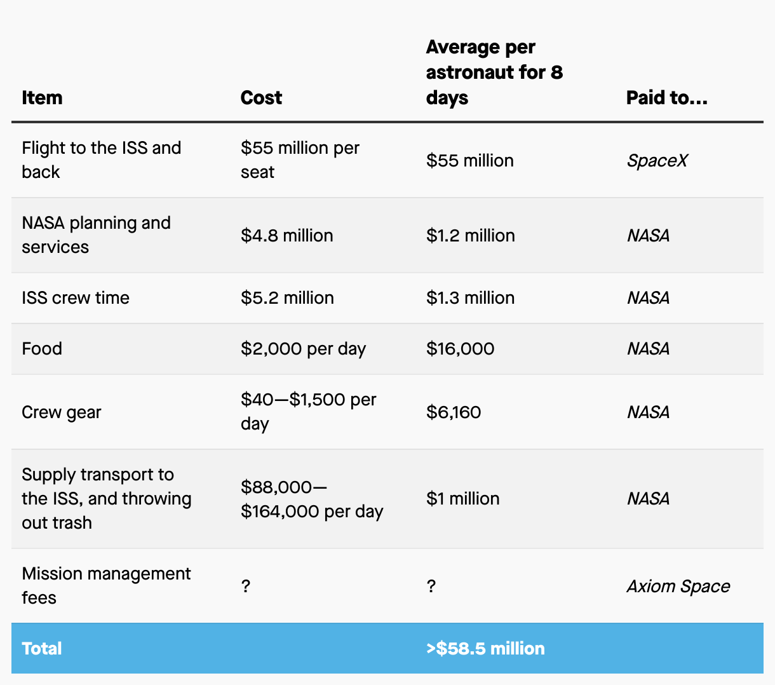Select the 'Average per astronaut' header

tap(494, 72)
